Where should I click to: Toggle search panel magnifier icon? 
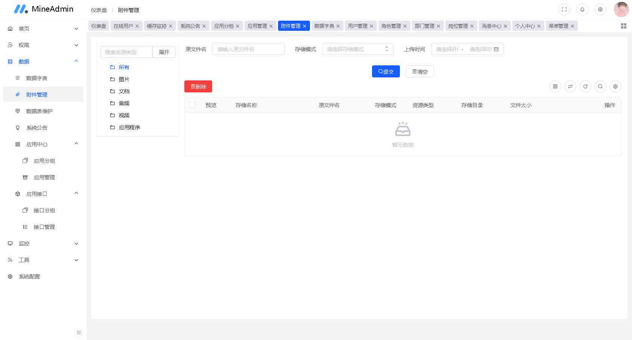pos(600,86)
